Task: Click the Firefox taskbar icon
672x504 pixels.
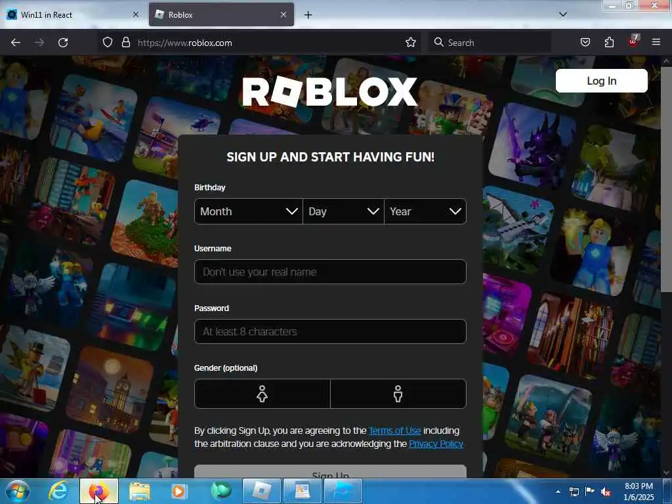Action: tap(99, 491)
